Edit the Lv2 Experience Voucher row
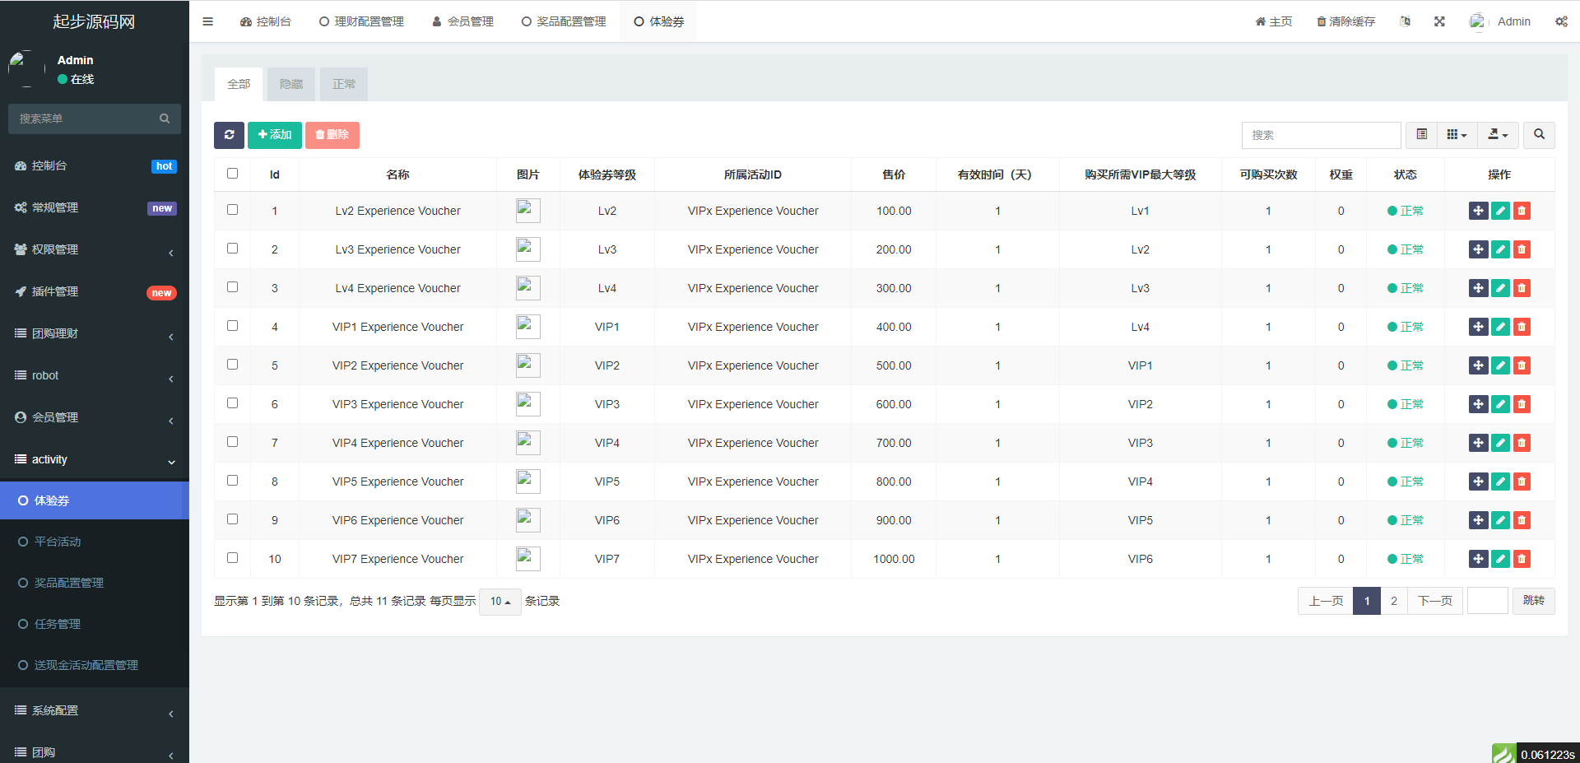The height and width of the screenshot is (763, 1580). coord(1500,211)
